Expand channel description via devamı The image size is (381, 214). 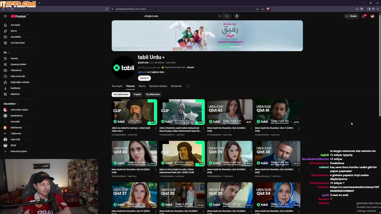[190, 67]
